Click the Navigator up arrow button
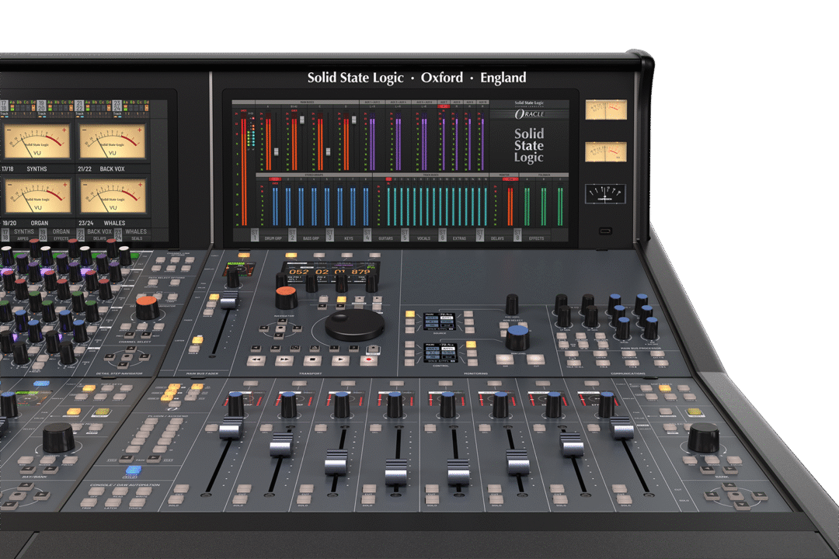Screen dimensions: 839x559 pos(281,323)
